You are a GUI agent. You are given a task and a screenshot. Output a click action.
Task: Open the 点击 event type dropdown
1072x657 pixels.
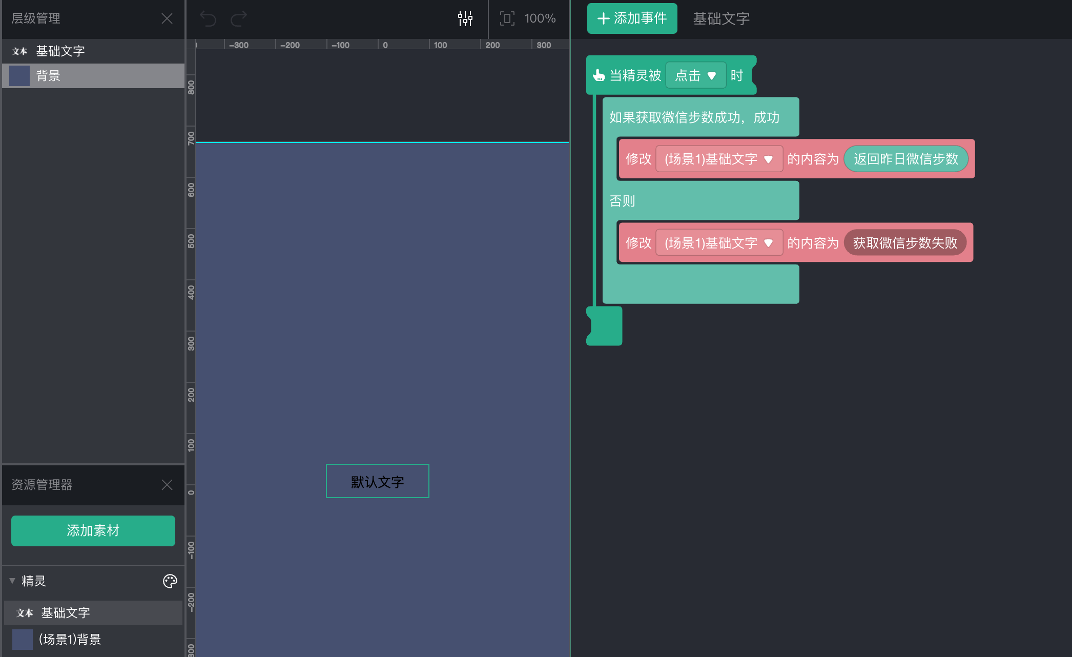tap(695, 76)
